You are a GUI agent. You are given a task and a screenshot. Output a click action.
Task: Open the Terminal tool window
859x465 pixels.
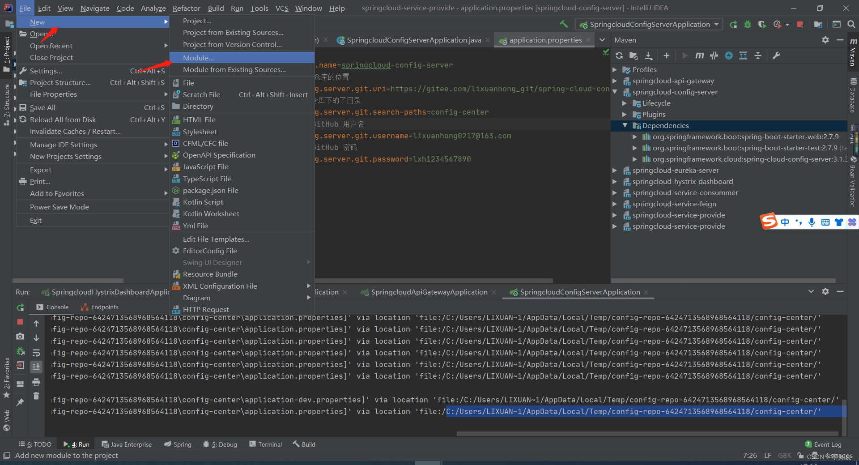click(266, 444)
